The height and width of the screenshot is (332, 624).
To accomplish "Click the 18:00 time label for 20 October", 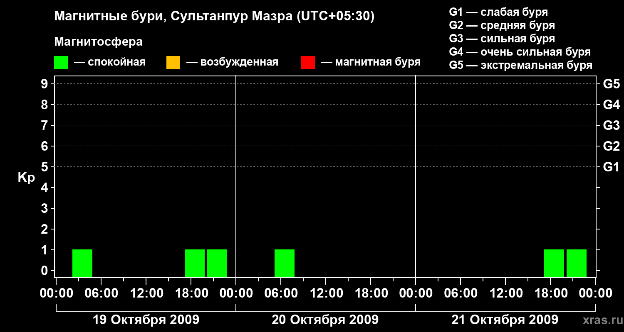I will (x=371, y=293).
